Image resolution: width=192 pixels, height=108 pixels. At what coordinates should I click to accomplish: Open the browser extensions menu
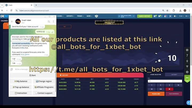point(174,10)
